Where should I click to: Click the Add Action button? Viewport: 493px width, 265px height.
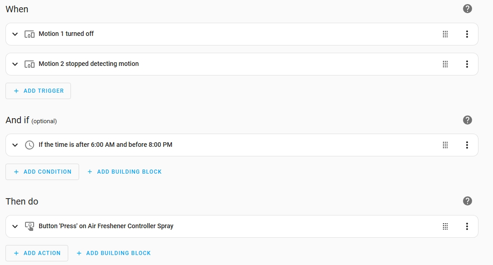pos(37,253)
